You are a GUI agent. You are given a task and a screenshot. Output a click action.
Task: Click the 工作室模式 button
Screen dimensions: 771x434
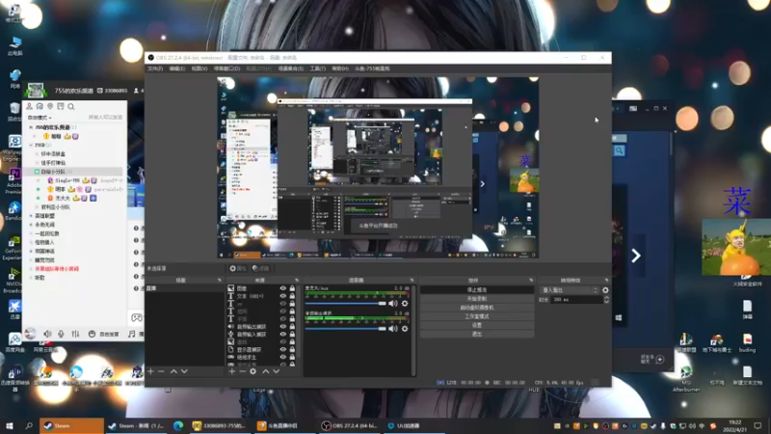tap(477, 316)
